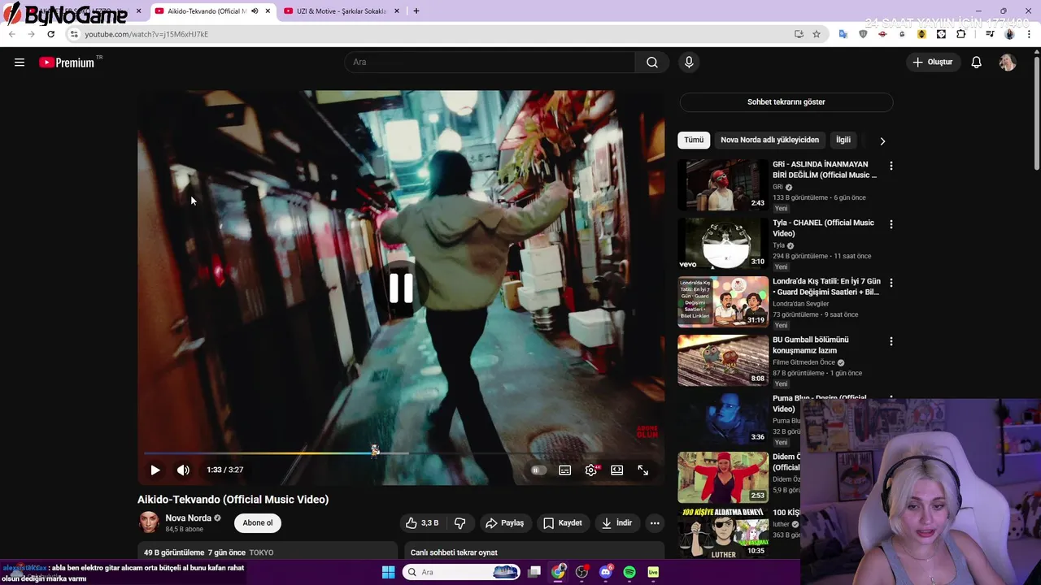The width and height of the screenshot is (1041, 585).
Task: Open a new browser tab
Action: (416, 11)
